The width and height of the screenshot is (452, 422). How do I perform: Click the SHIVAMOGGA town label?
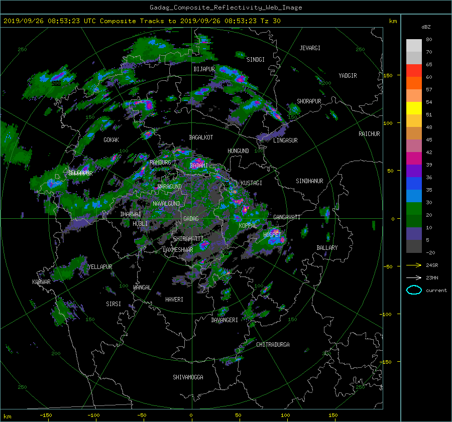click(188, 377)
